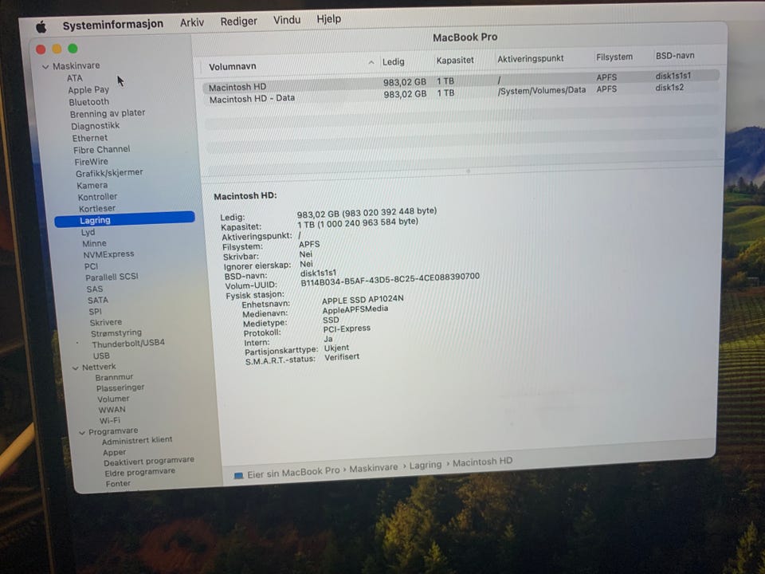
Task: Select the Macintosh HD volume row
Action: [x=461, y=81]
